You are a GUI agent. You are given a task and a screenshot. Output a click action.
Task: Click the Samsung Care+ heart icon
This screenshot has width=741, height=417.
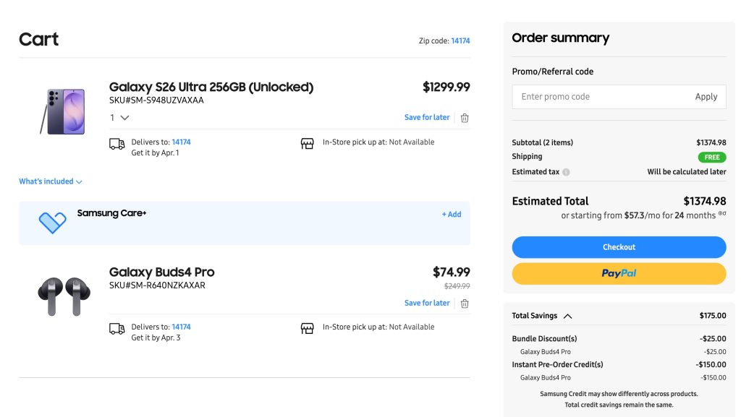pyautogui.click(x=52, y=223)
